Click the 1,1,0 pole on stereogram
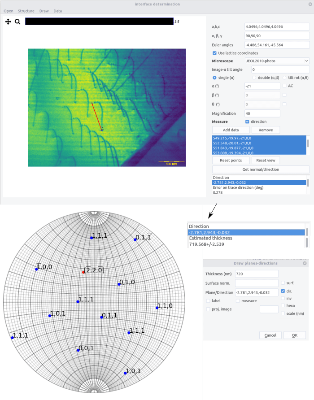314x400 pixels. tap(157, 308)
